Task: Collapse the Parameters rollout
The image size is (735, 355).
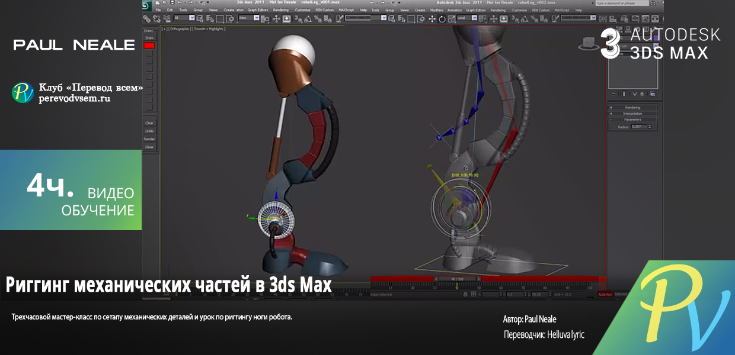Action: coord(632,120)
